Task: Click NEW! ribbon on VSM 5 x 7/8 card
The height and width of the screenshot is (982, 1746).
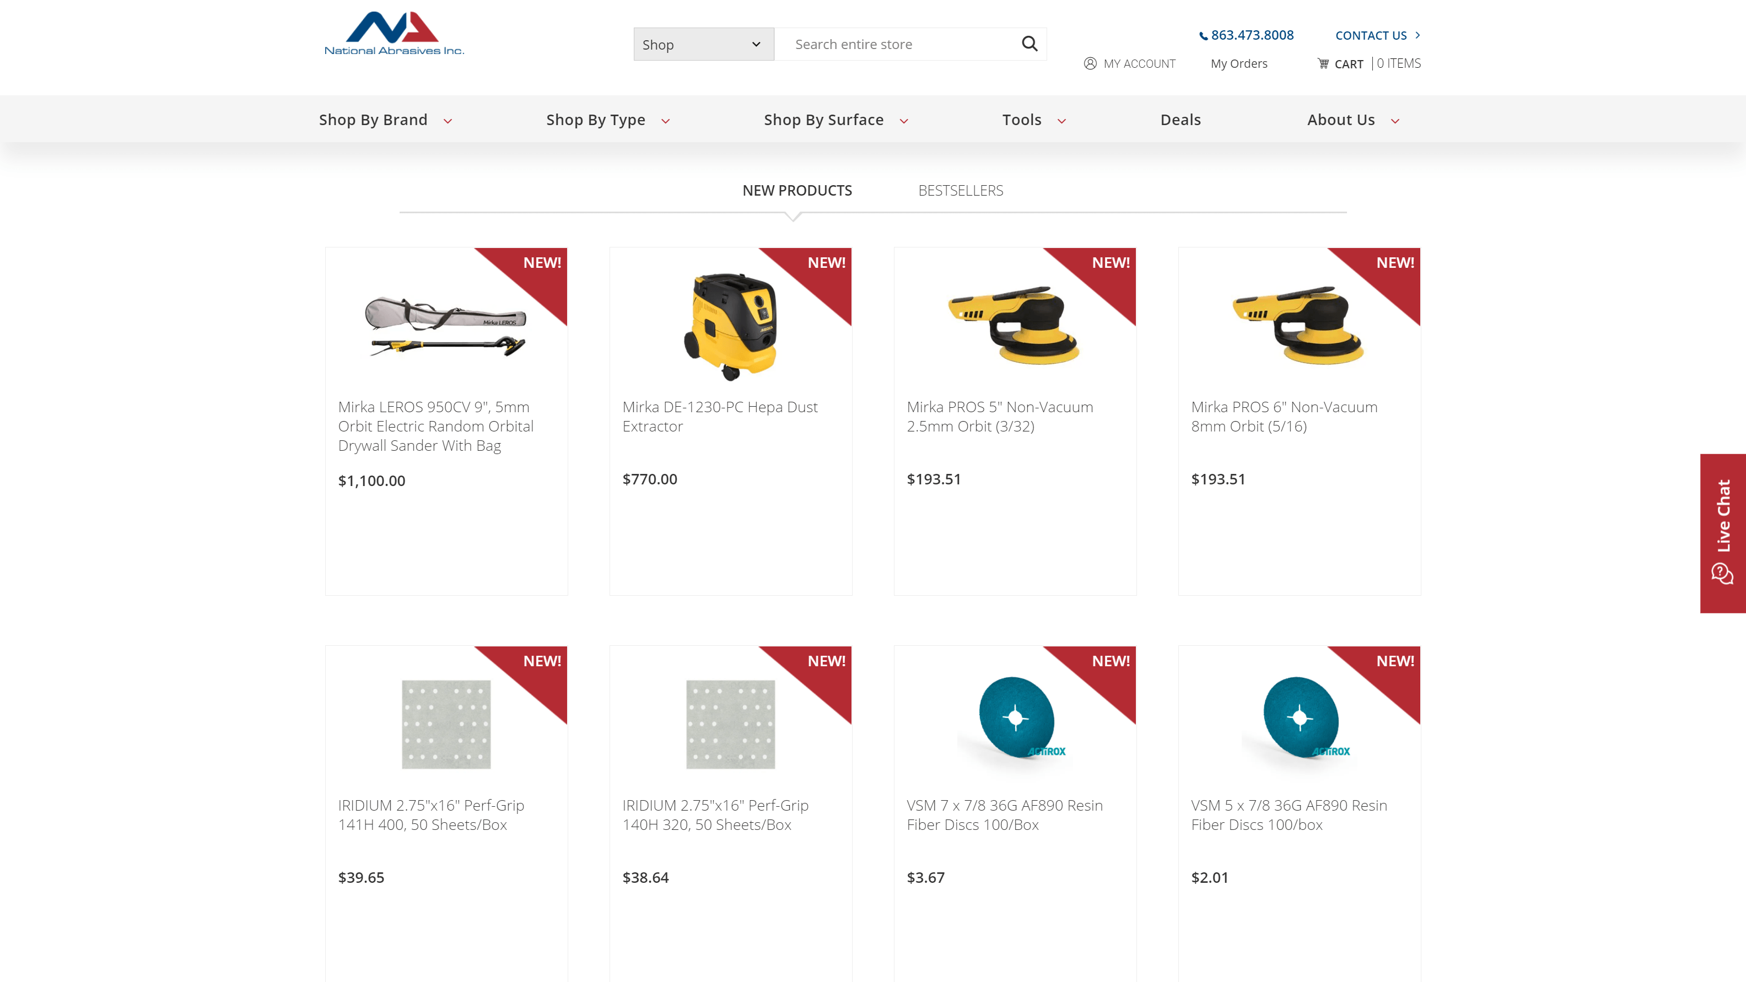Action: (x=1395, y=661)
